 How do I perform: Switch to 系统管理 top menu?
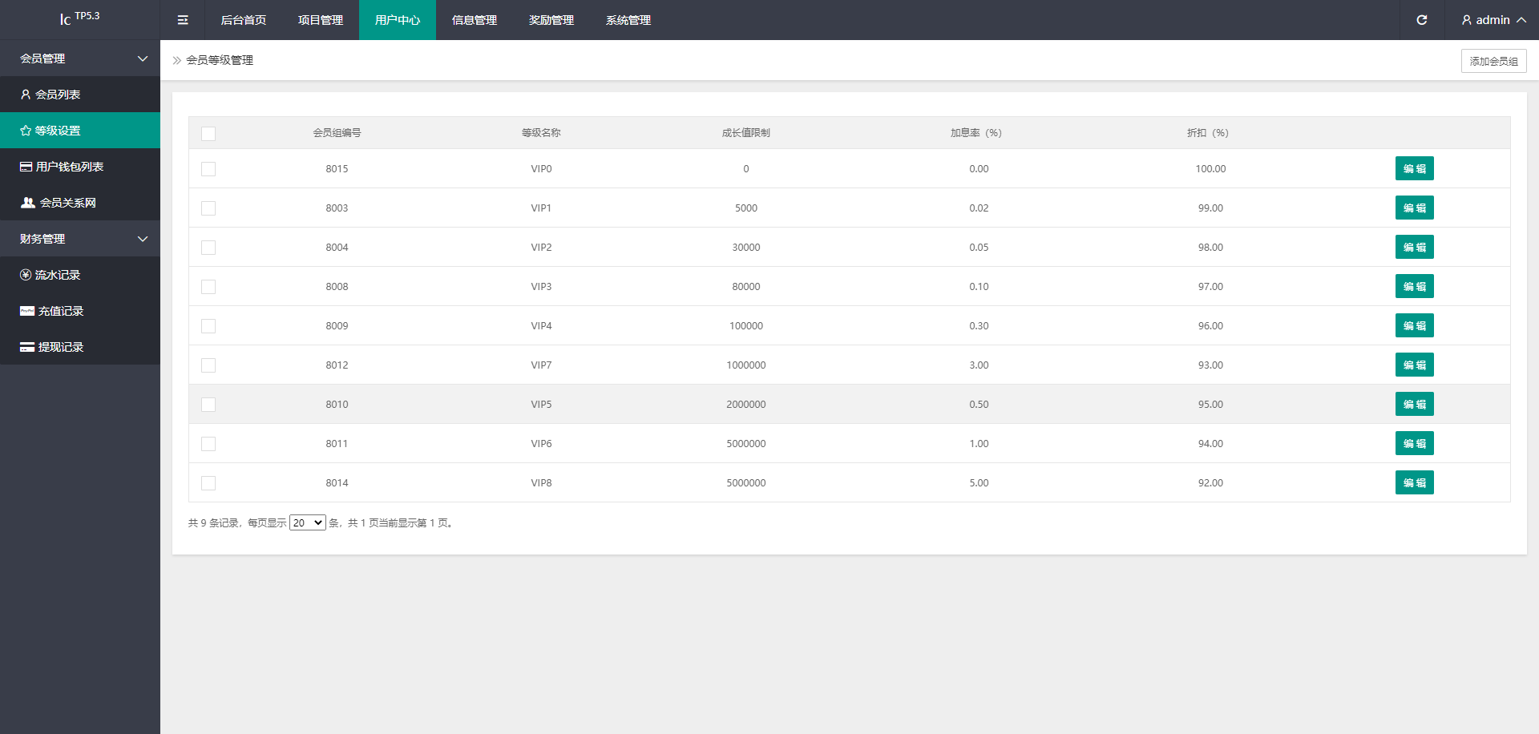pos(628,20)
